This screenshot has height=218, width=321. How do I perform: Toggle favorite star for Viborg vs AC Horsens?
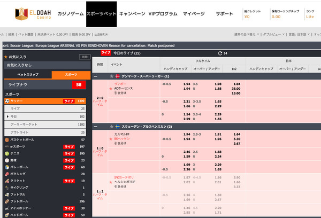tap(111, 89)
